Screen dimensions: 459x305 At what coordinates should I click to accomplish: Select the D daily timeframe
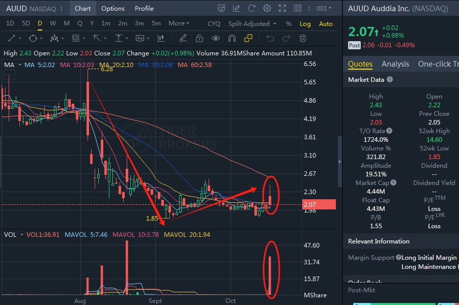(x=40, y=23)
